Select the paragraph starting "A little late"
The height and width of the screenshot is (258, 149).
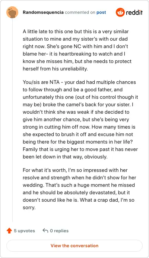tap(77, 50)
